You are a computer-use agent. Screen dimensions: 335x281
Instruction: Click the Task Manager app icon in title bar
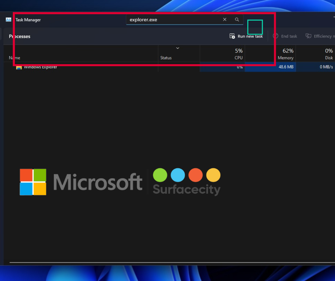click(9, 20)
